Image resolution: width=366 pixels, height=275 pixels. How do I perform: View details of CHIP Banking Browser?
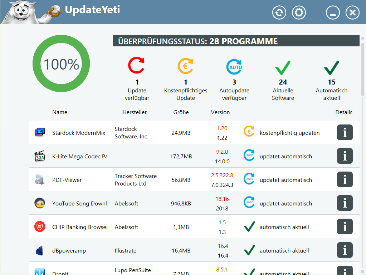[x=345, y=227]
